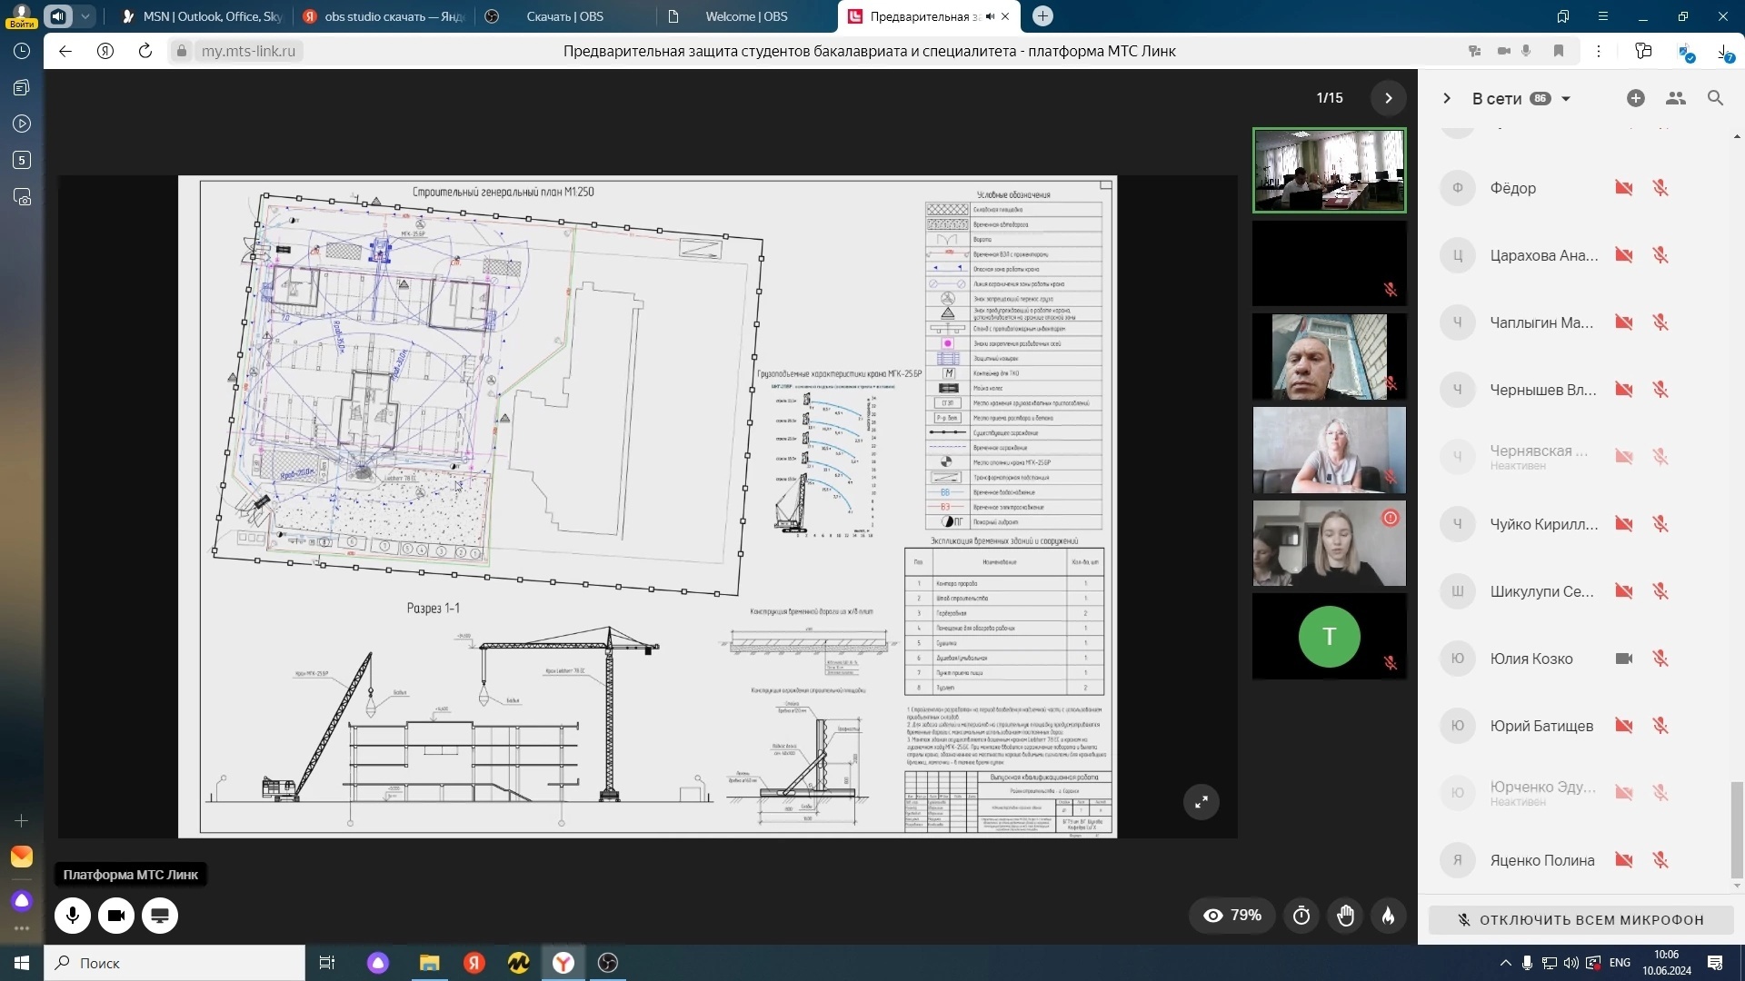Toggle Чаплыгин's microphone

pos(1660,322)
